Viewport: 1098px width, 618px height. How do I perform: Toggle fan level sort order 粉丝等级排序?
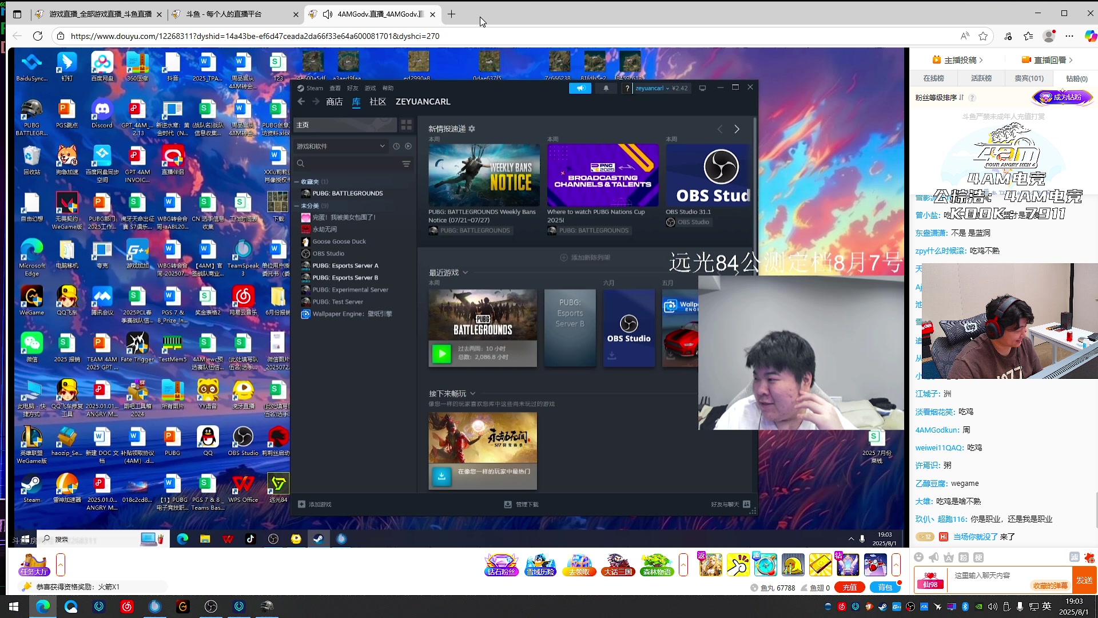pos(940,97)
